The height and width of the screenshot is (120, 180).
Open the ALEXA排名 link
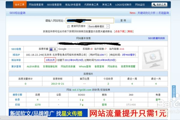[33, 67]
